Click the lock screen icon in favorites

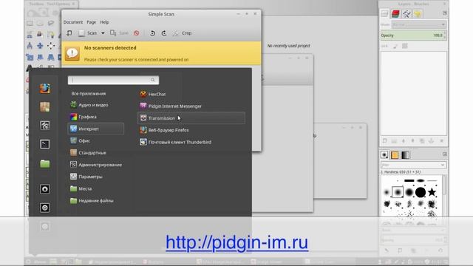(x=45, y=189)
